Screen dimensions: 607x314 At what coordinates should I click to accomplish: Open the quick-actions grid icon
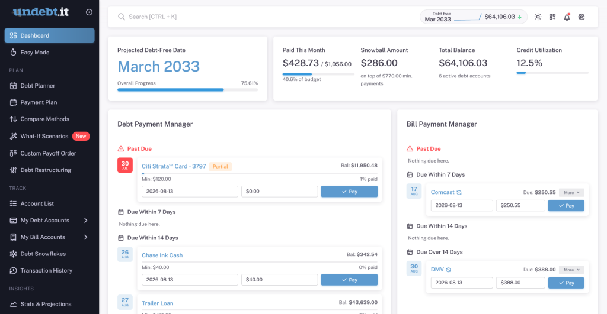(x=552, y=17)
